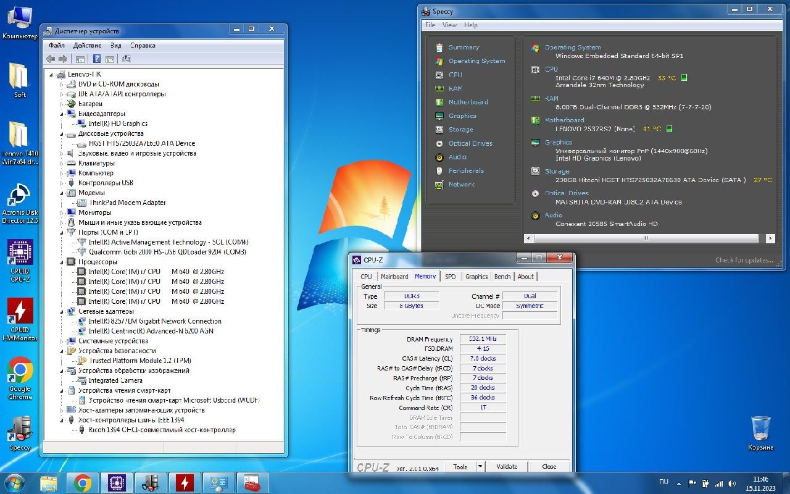Open Файл menu in Device Manager
Screen dimensions: 790x494
57,45
